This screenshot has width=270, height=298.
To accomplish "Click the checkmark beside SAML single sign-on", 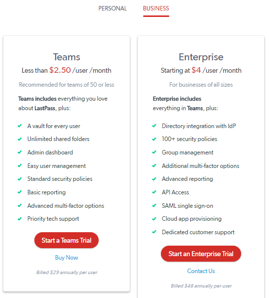I will point(154,205).
